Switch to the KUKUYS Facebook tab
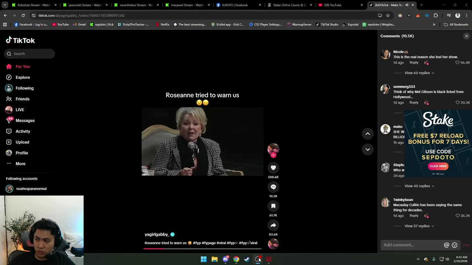Screen dimensions: 472x265 tap(238, 5)
